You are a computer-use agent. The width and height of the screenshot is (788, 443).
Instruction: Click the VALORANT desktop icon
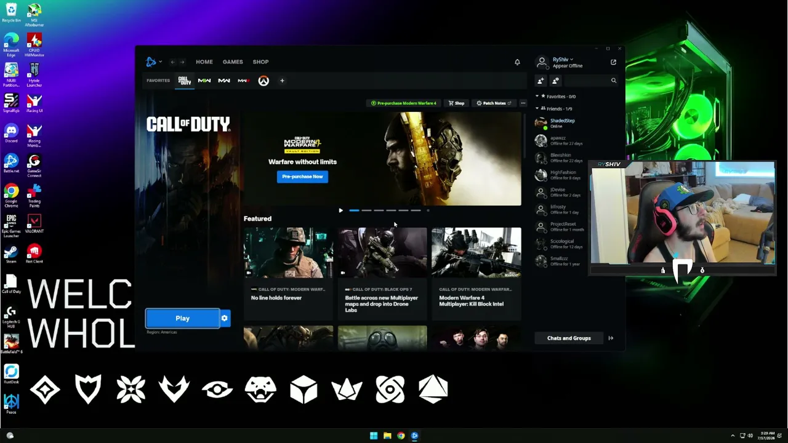[34, 224]
